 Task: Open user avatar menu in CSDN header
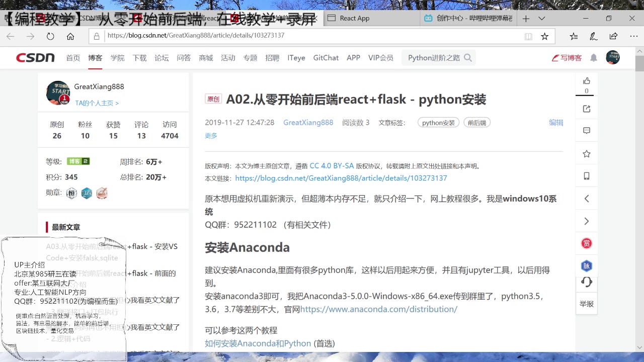[x=613, y=57]
